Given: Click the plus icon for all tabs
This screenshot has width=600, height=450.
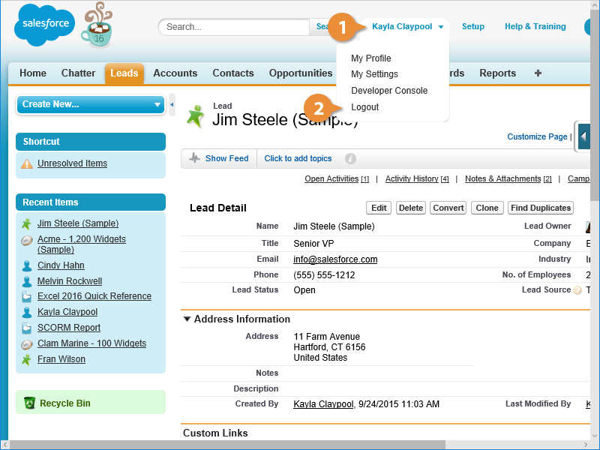Looking at the screenshot, I should coord(537,73).
